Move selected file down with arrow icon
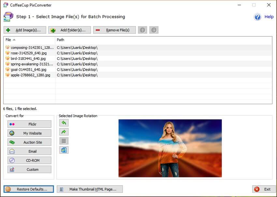 point(154,30)
